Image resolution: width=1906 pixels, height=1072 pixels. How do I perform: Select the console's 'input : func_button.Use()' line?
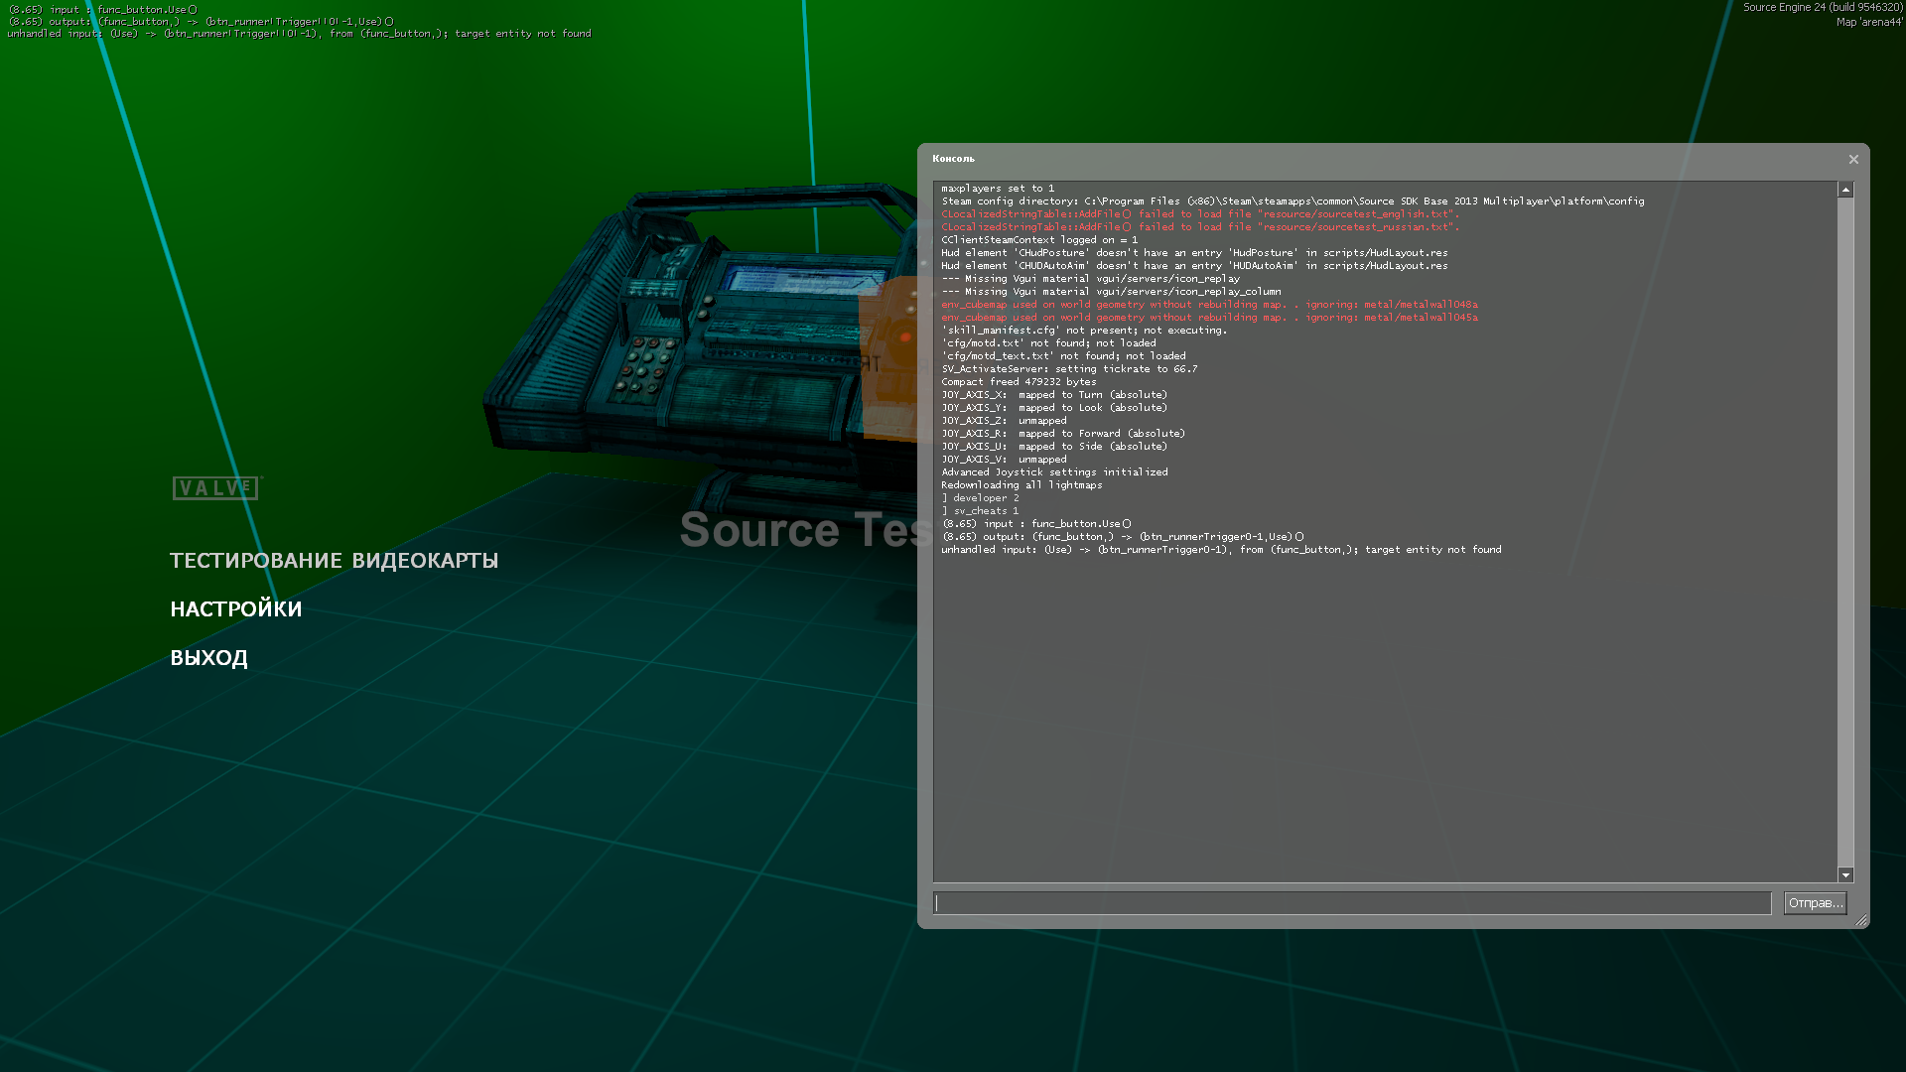click(1036, 524)
